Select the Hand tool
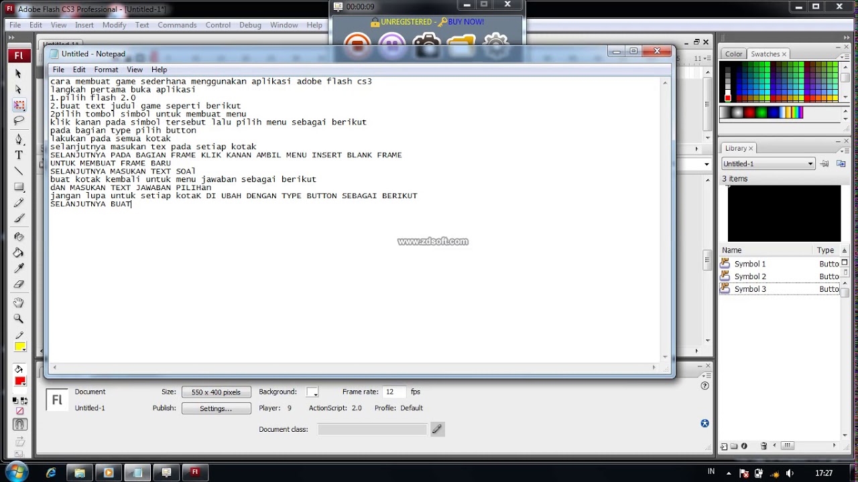This screenshot has width=858, height=482. click(x=19, y=303)
